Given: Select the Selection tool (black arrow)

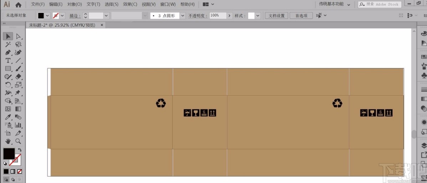Looking at the screenshot, I should point(8,36).
